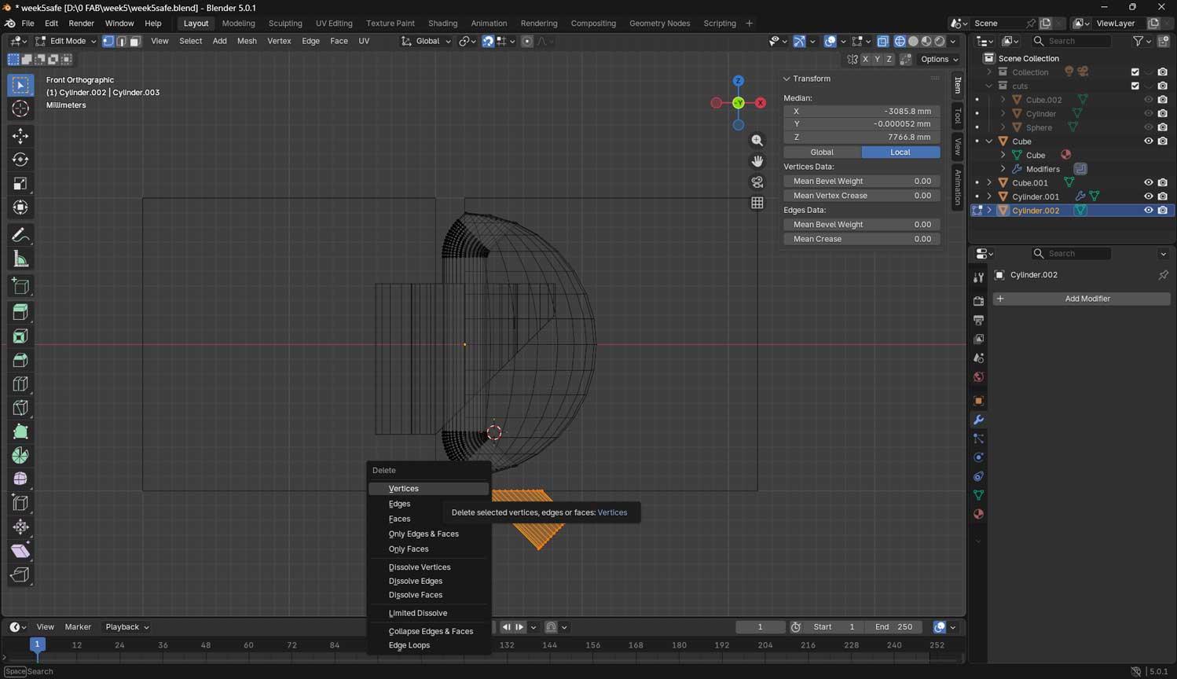Viewport: 1177px width, 679px height.
Task: Click the Mean Crease value slider
Action: tap(861, 239)
